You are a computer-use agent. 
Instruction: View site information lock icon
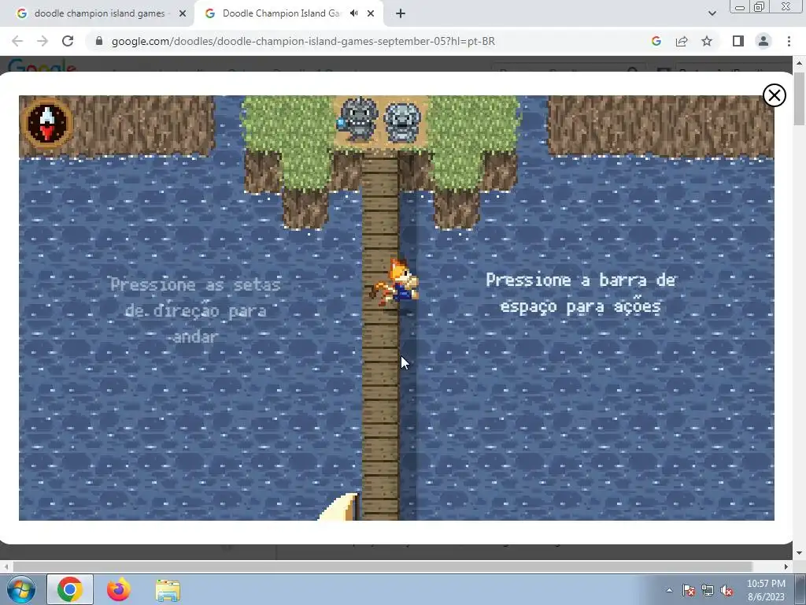pyautogui.click(x=99, y=41)
